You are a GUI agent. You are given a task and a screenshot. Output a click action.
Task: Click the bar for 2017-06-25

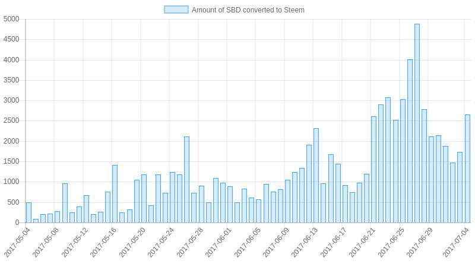pos(403,161)
